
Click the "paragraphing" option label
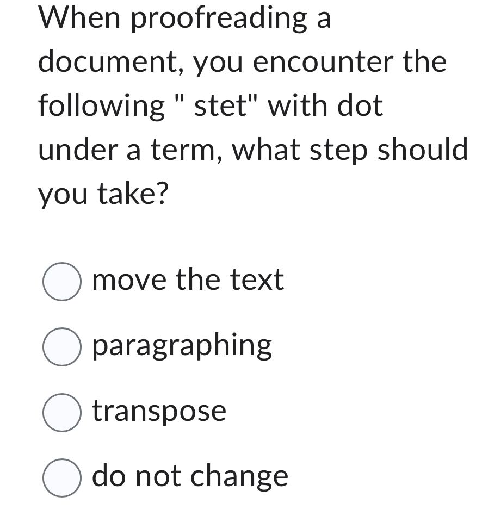(182, 345)
